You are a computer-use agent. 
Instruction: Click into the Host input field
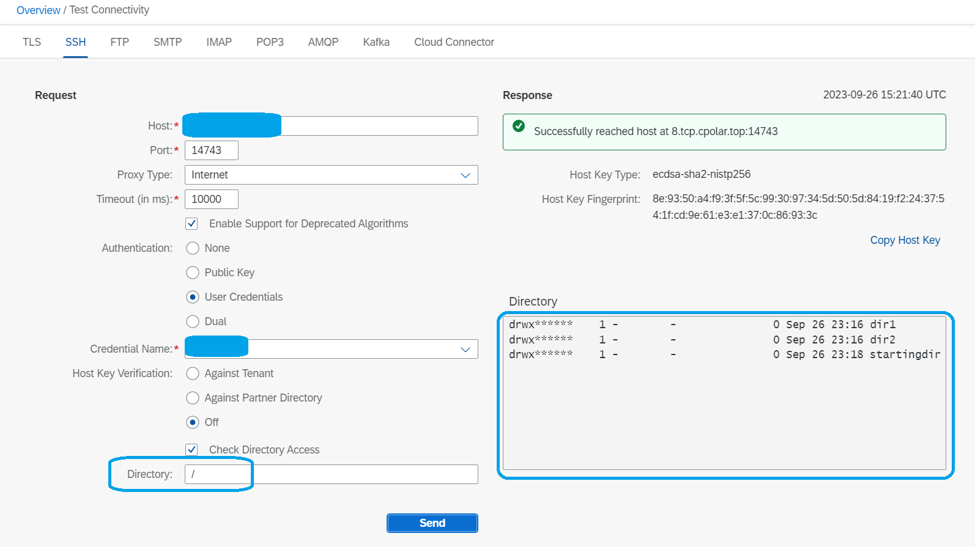[x=332, y=126]
